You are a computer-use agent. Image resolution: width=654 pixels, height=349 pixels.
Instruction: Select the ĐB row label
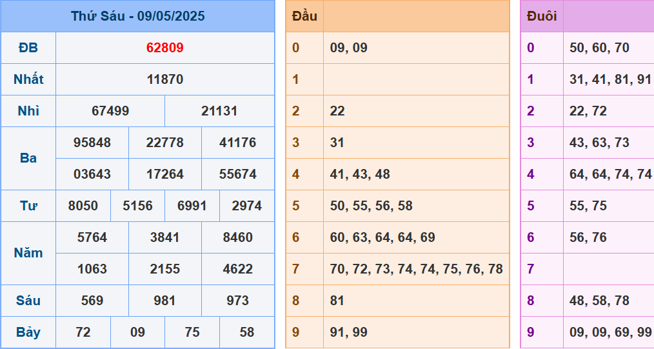28,48
